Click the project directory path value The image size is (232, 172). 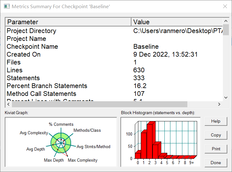point(178,31)
